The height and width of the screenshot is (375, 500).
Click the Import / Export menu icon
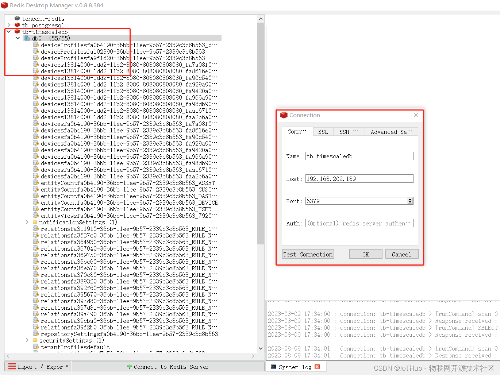12,366
